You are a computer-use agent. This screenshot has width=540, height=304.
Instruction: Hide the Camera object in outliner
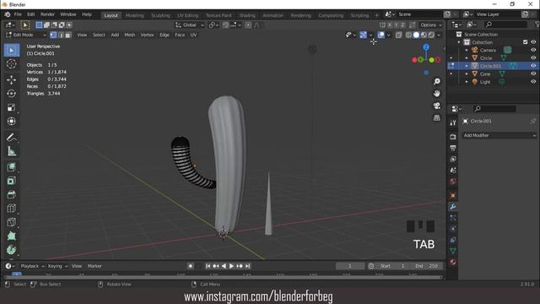533,50
